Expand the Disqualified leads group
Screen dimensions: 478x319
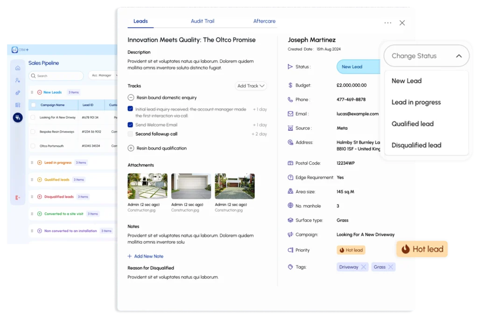(x=40, y=197)
